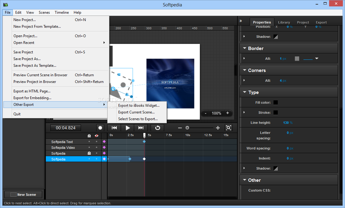
Task: Switch to the Export tab
Action: coord(321,22)
